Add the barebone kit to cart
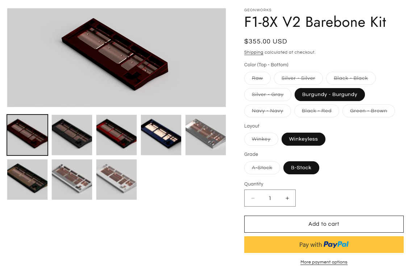This screenshot has height=266, width=420. click(x=324, y=224)
